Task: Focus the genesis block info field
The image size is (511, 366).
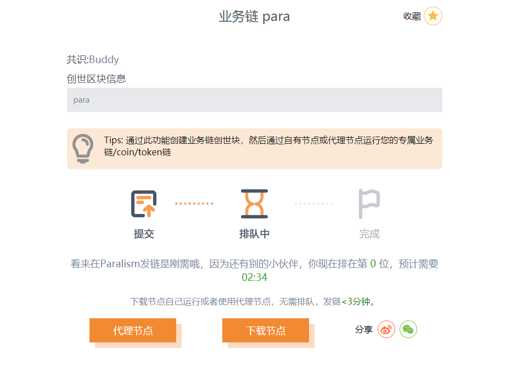Action: coord(255,100)
